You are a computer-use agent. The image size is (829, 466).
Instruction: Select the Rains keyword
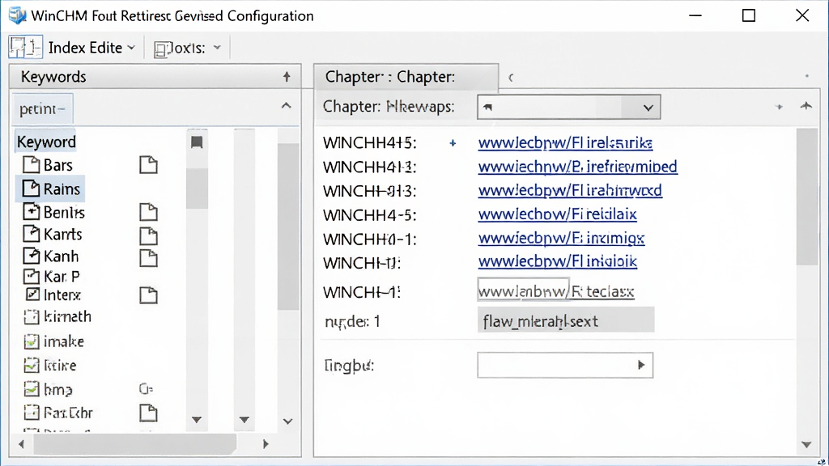point(51,189)
